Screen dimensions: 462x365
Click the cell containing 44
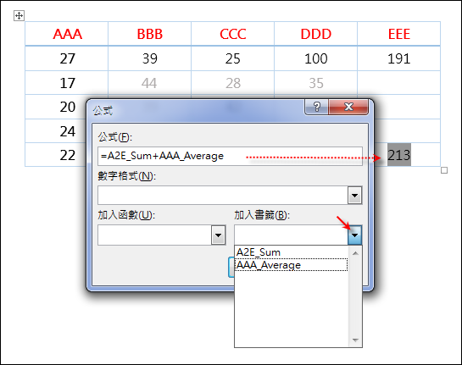pos(150,83)
